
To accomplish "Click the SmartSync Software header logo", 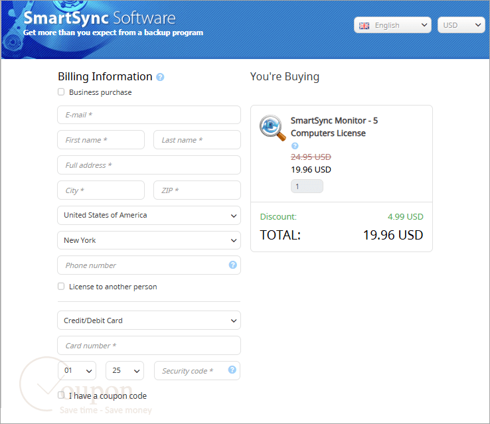I will coord(100,18).
